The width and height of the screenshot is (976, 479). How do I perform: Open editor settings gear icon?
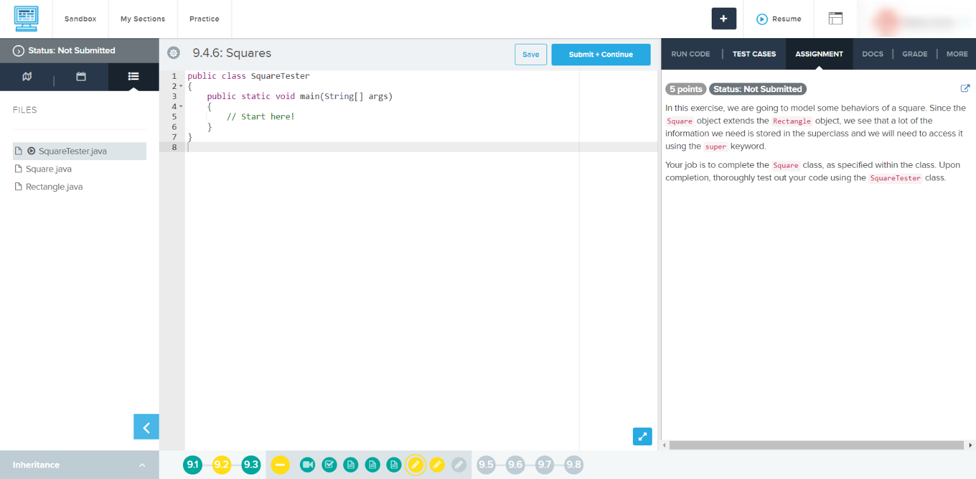(173, 53)
